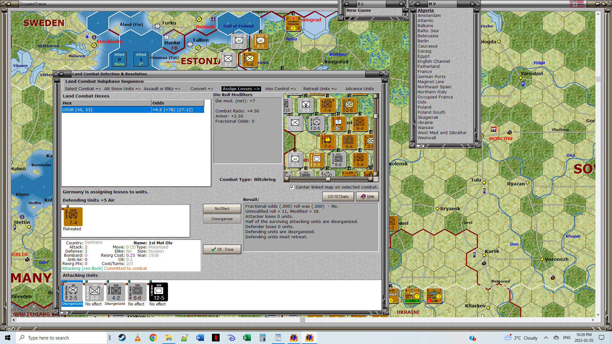Open Steam from the Windows taskbar
This screenshot has width=612, height=344.
(122, 338)
